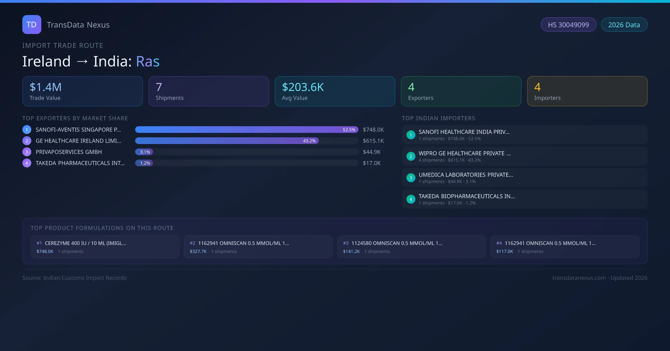Click the transdatanexus.com footer link
This screenshot has height=351, width=670.
(x=579, y=278)
